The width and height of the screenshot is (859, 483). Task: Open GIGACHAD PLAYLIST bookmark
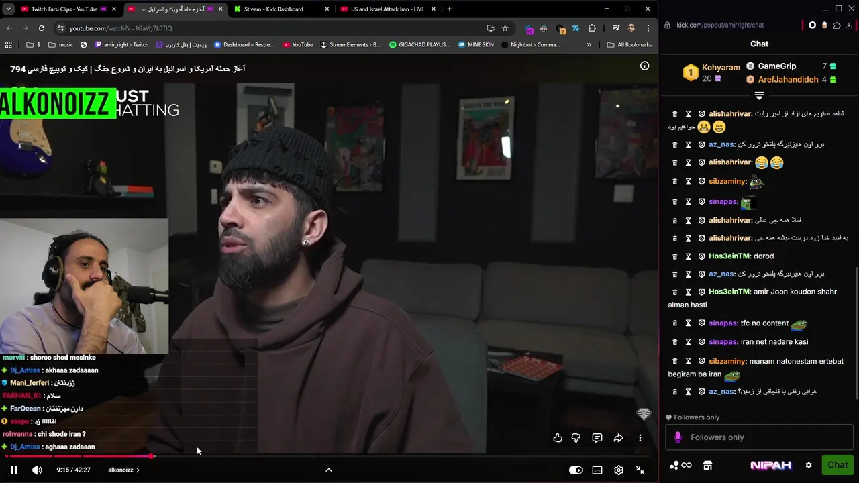[419, 45]
